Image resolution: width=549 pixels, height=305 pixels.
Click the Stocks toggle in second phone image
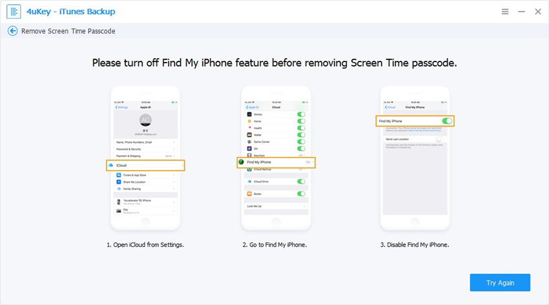coord(301,114)
